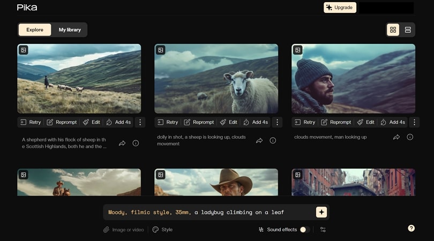Viewport: 434px width, 241px height.
Task: Show info for the shepherd video
Action: point(136,143)
